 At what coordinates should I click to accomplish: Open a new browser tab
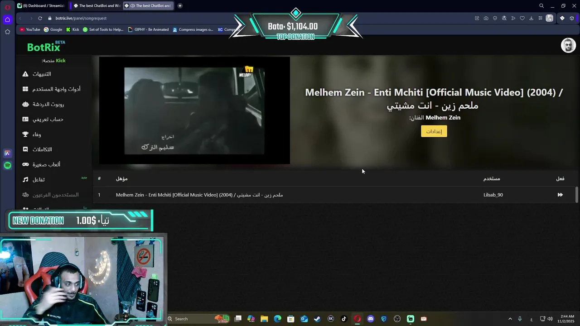pyautogui.click(x=180, y=6)
